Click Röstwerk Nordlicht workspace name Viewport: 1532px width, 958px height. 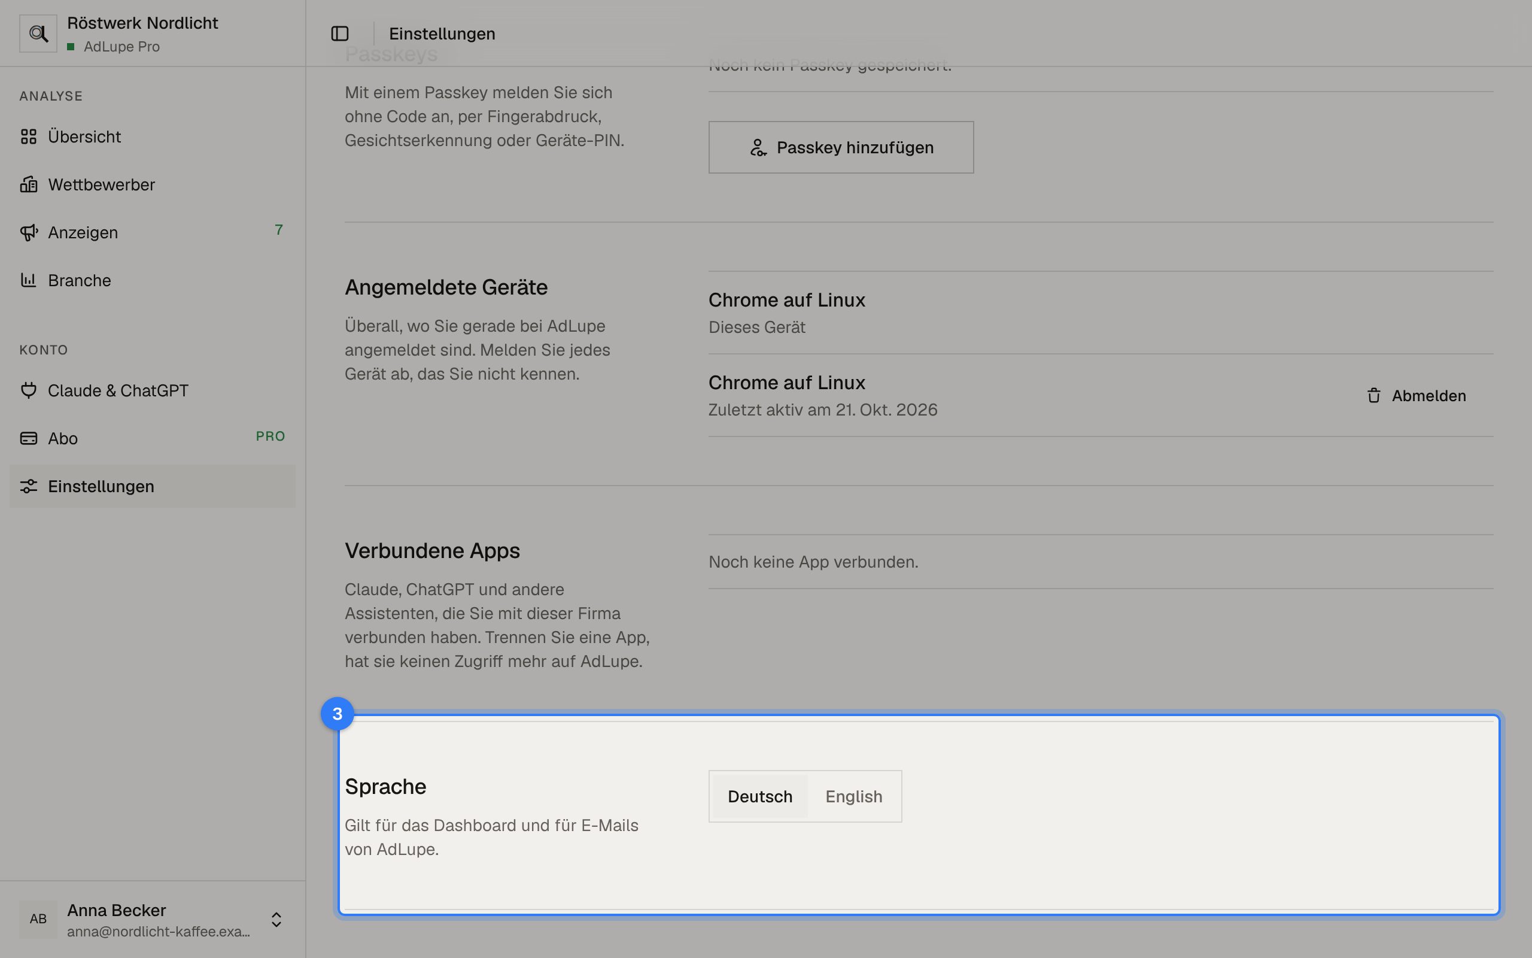coord(142,23)
